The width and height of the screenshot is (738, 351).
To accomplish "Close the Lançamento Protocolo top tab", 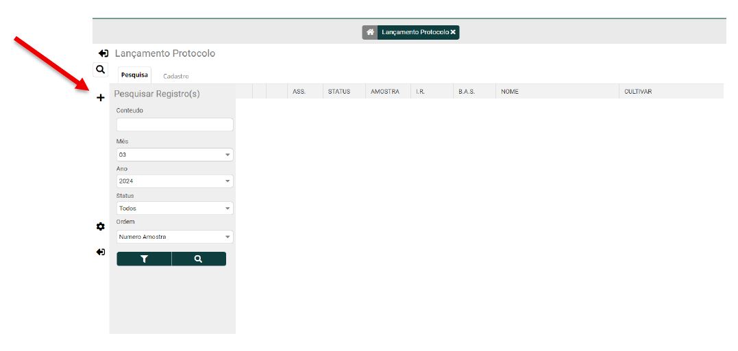I will 453,32.
